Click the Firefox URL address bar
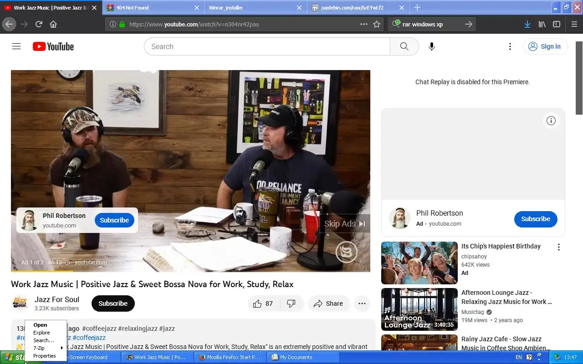The width and height of the screenshot is (583, 364). (x=244, y=24)
